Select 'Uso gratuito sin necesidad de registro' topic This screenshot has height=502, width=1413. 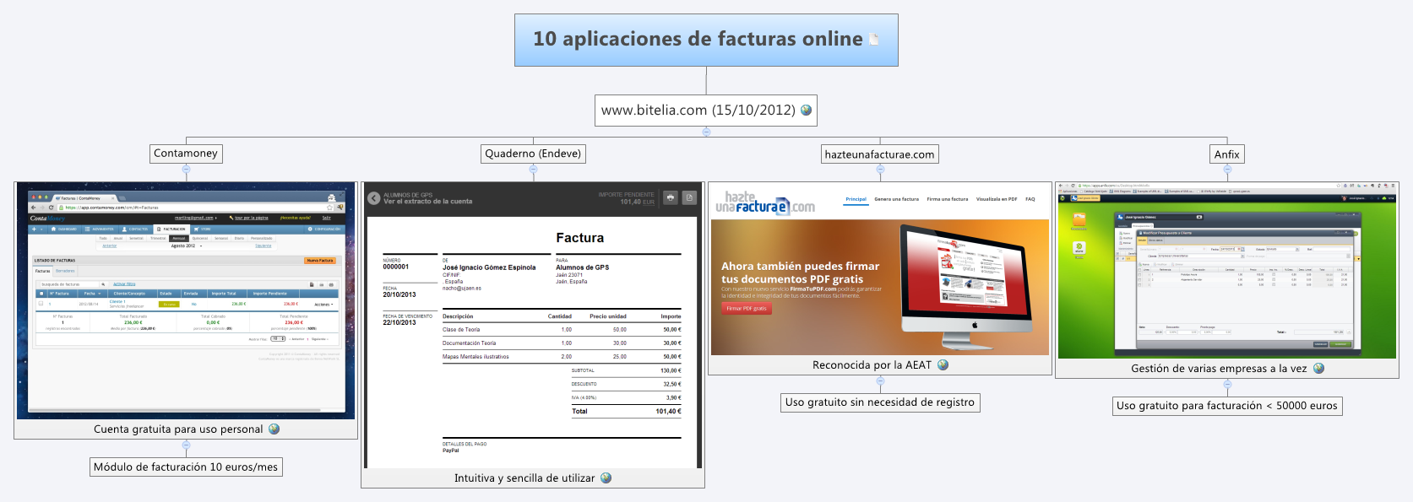point(880,402)
